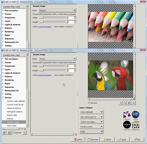147x144 pixels.
Task: Click the blue cross-arrows icon at the preview corner
Action: (135, 99)
